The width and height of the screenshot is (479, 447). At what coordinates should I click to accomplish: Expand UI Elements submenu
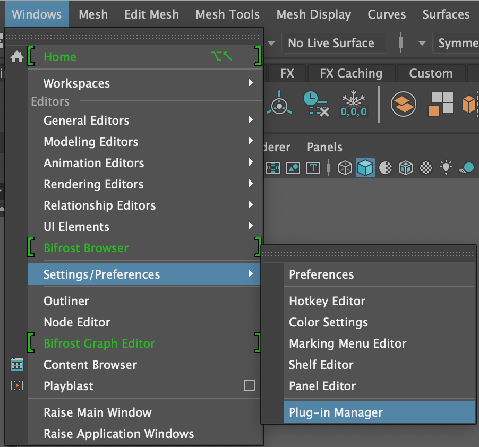250,226
